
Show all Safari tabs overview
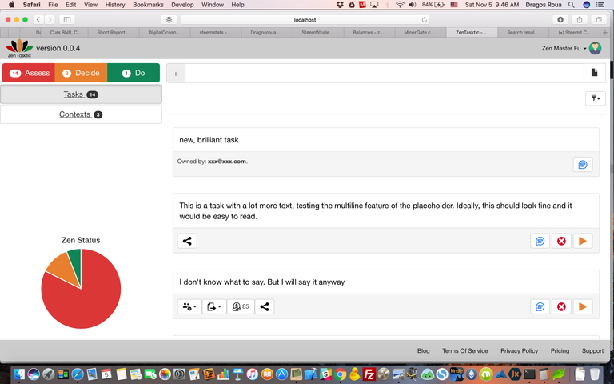pyautogui.click(x=599, y=19)
